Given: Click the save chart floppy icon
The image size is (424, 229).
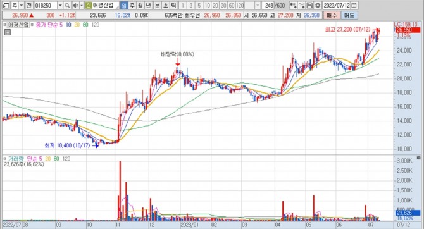Looking at the screenshot, I should pyautogui.click(x=310, y=5).
